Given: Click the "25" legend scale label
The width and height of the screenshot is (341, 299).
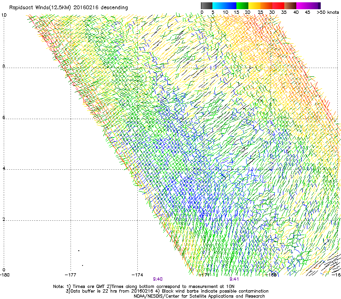Looking at the screenshot, I should coord(260,12).
